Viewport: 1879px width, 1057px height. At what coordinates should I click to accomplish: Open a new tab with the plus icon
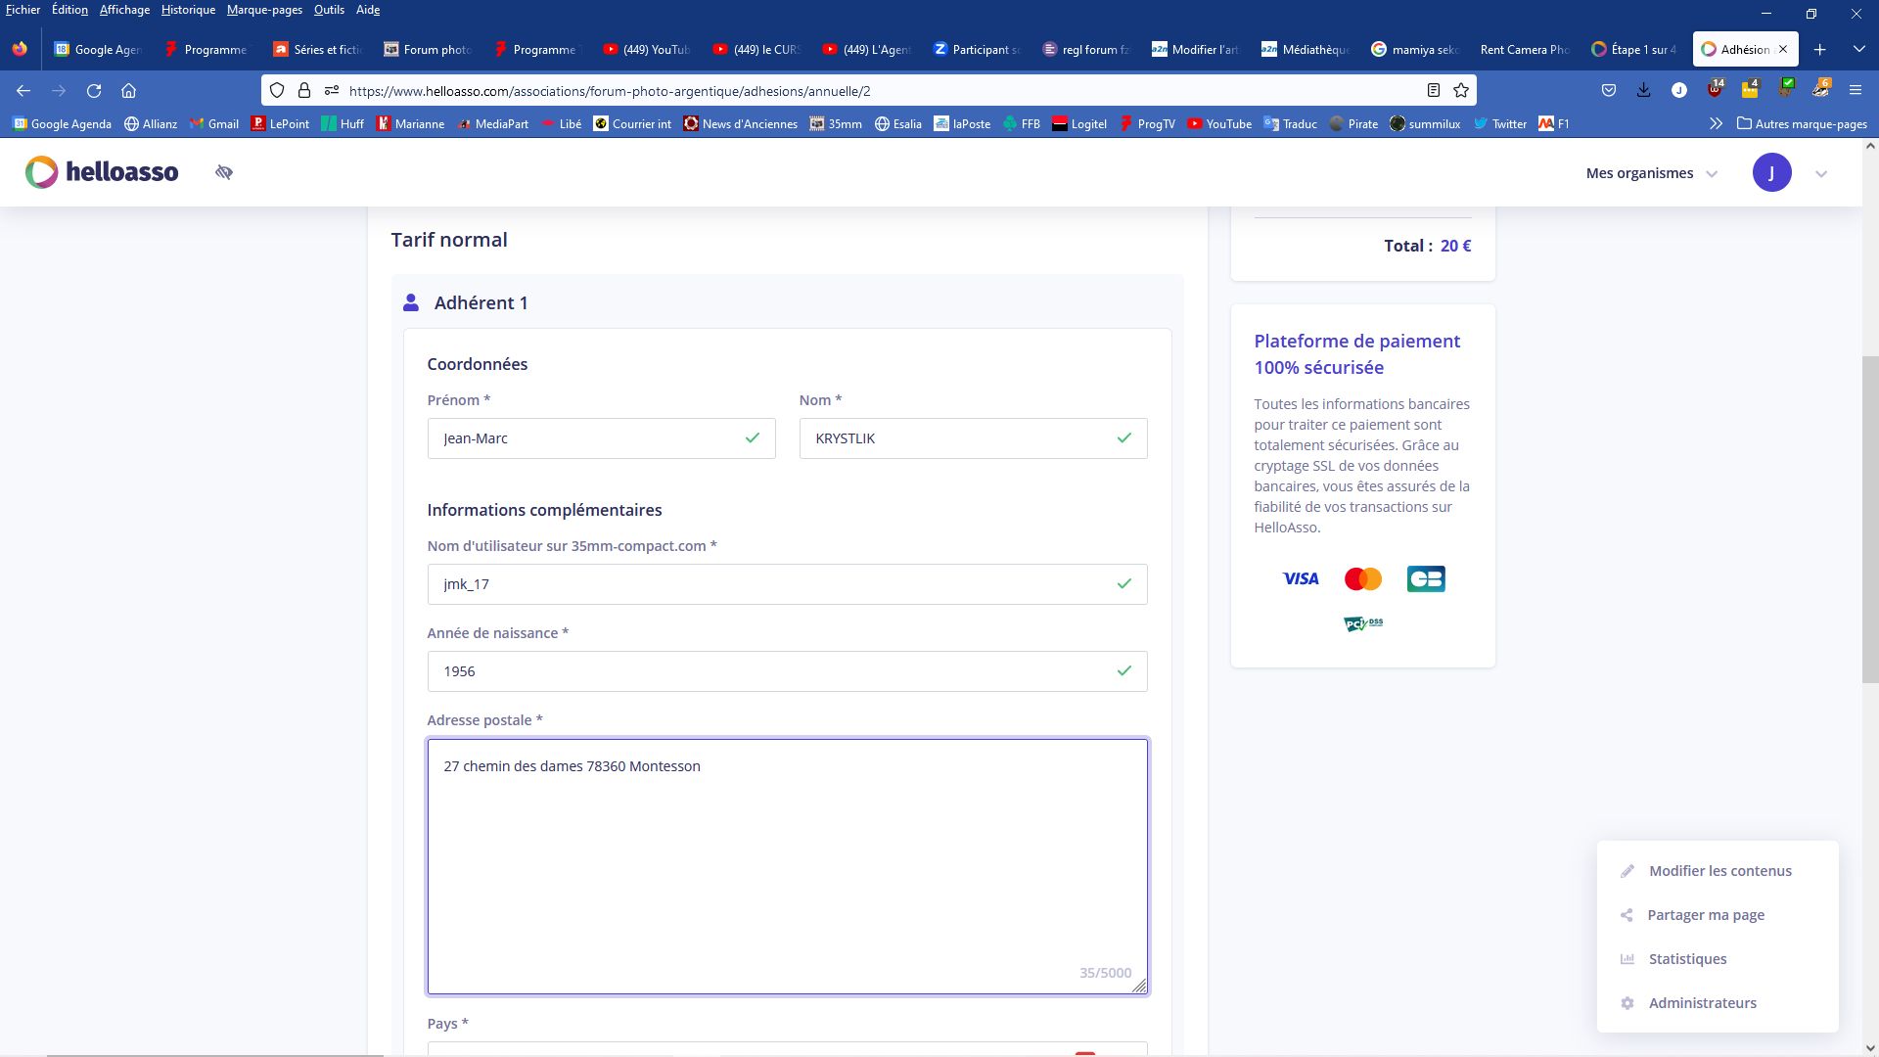(x=1819, y=49)
